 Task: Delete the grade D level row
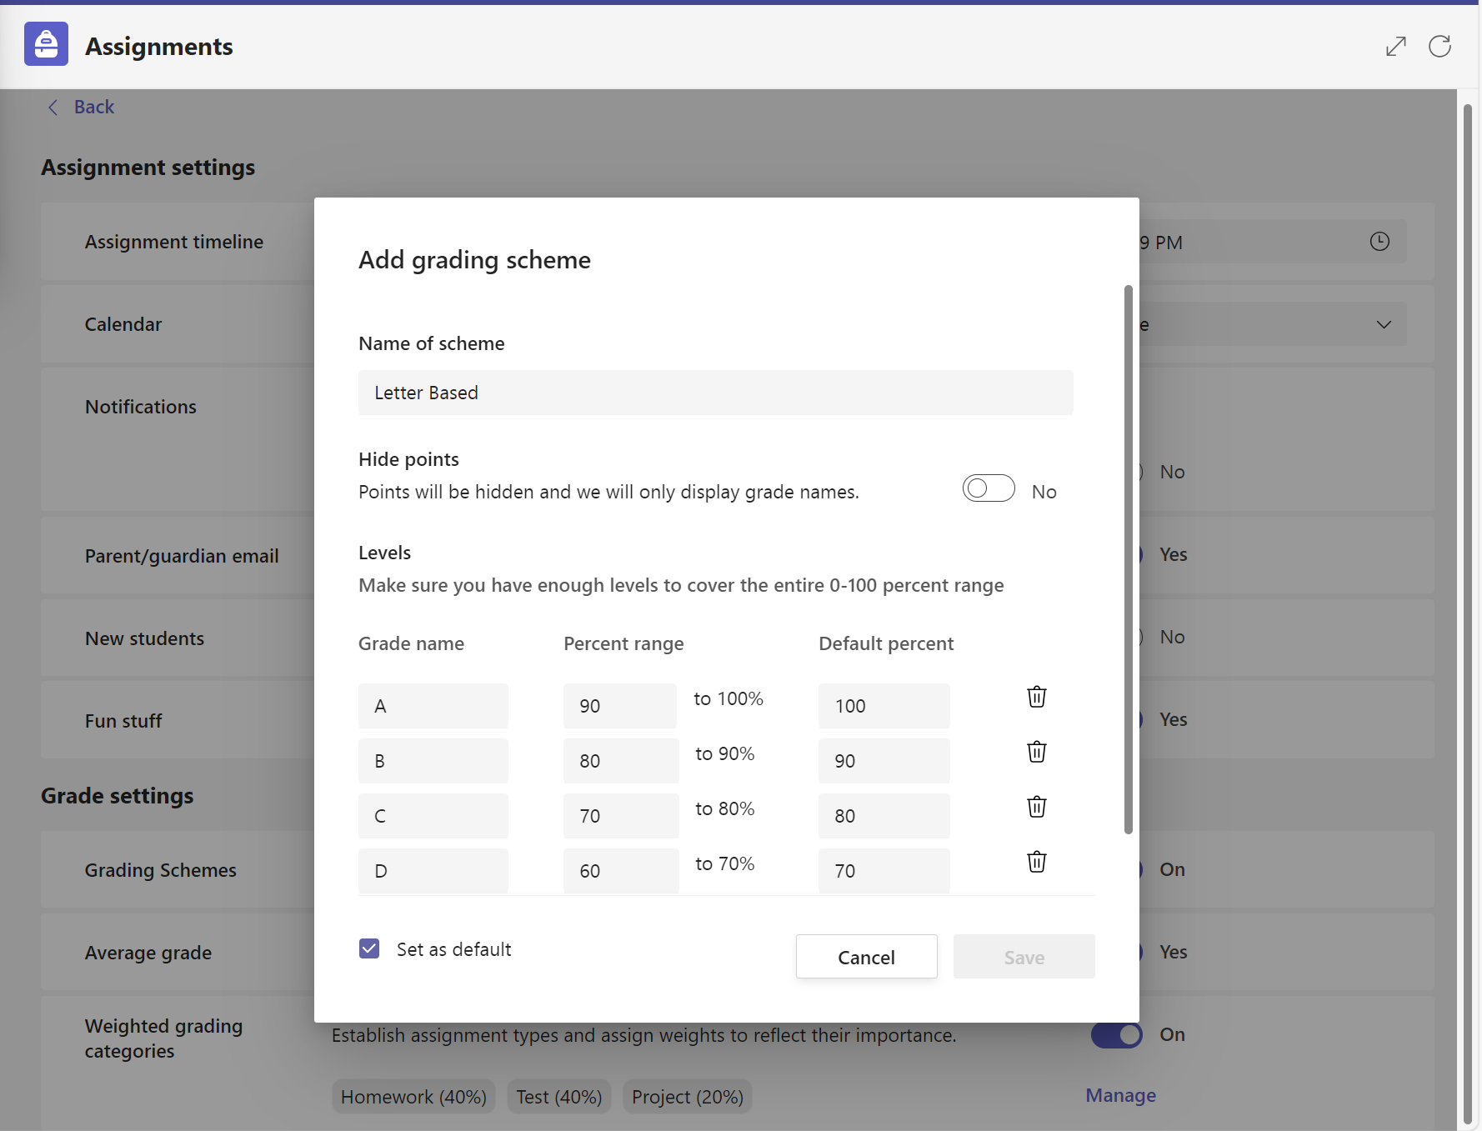[1036, 862]
